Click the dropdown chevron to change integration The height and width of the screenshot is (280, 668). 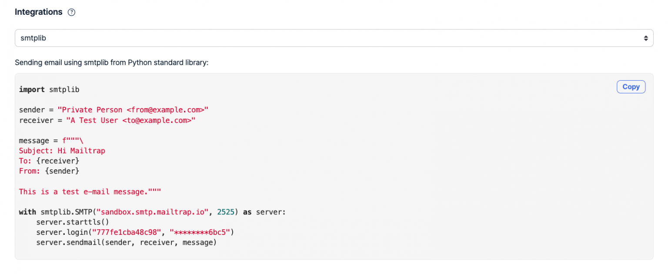coord(645,38)
